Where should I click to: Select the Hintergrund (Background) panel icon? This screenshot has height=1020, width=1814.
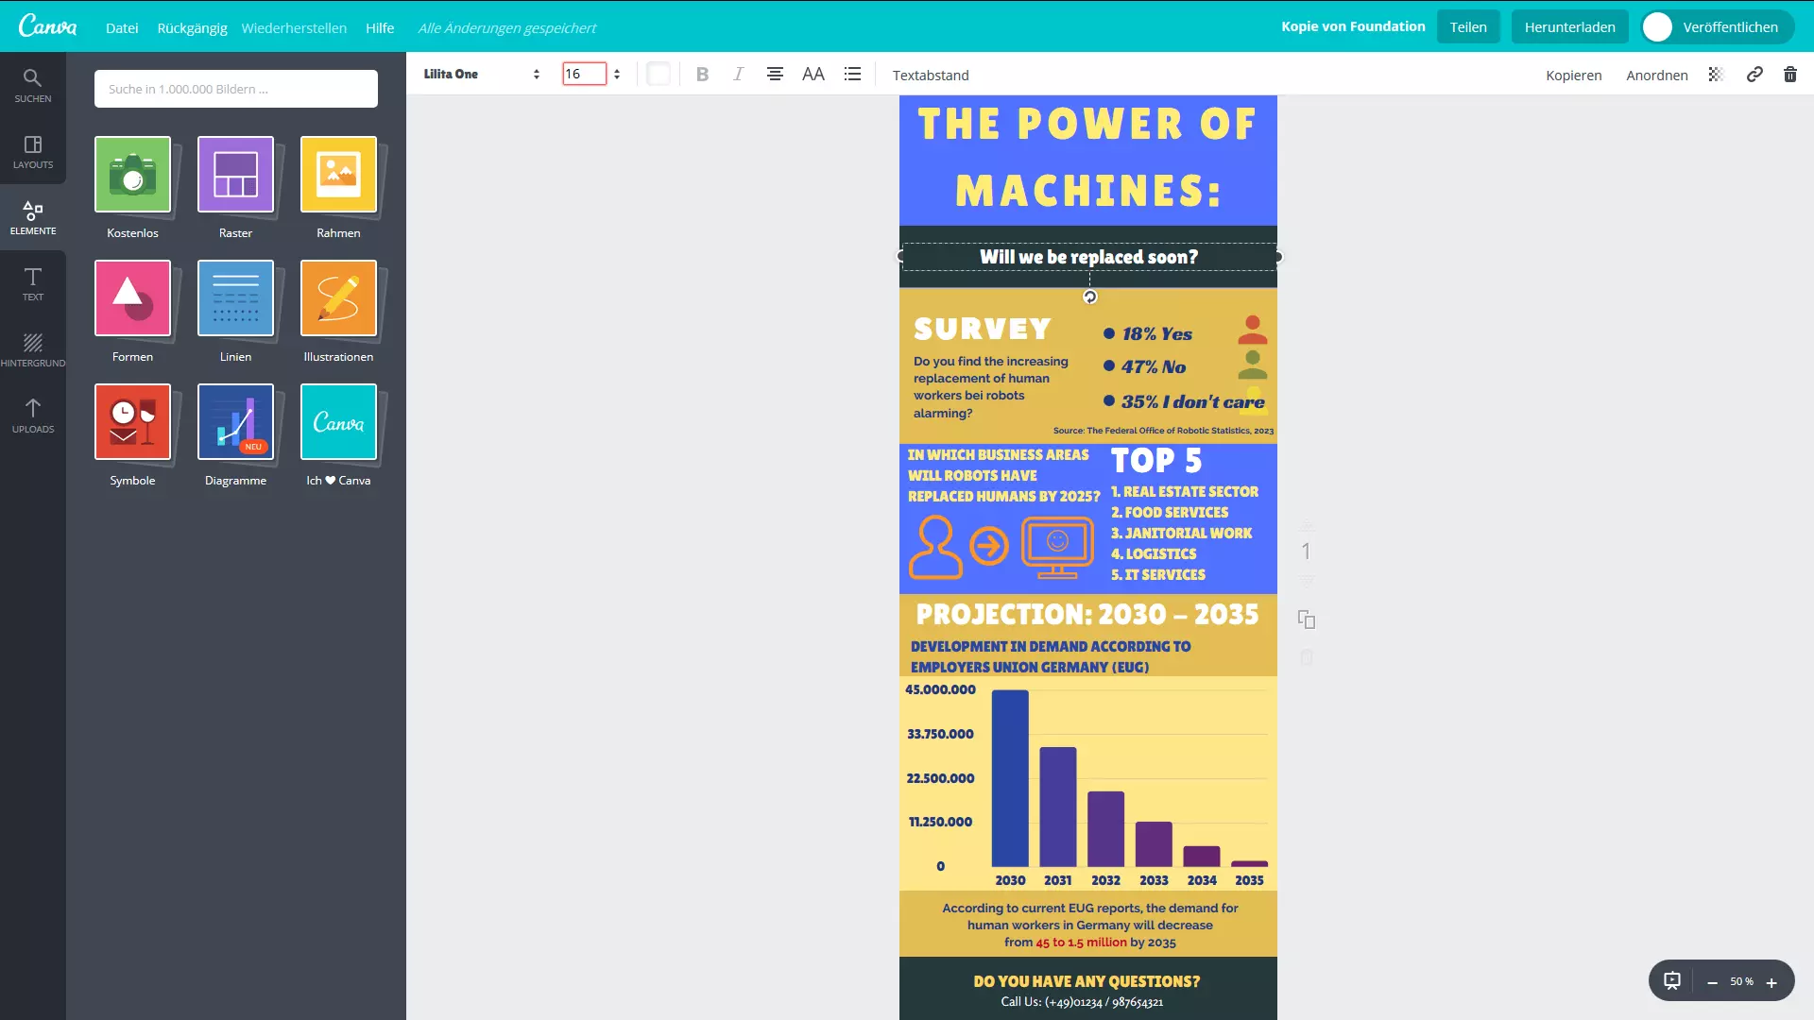pyautogui.click(x=32, y=344)
